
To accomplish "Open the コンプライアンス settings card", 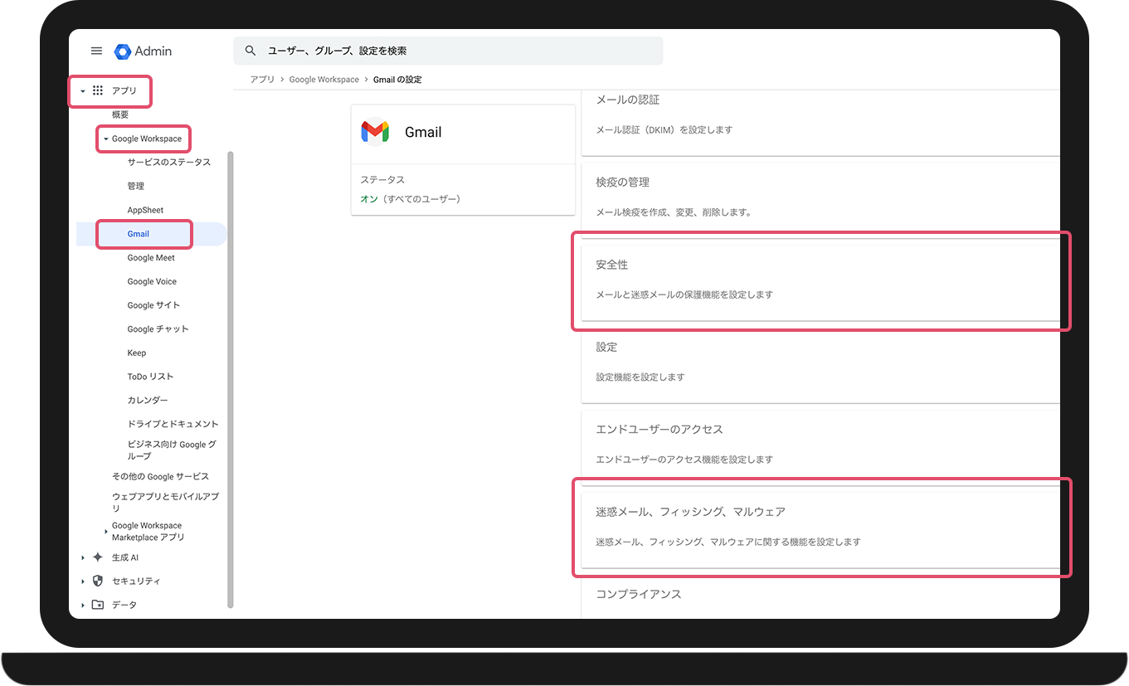I will tap(820, 596).
